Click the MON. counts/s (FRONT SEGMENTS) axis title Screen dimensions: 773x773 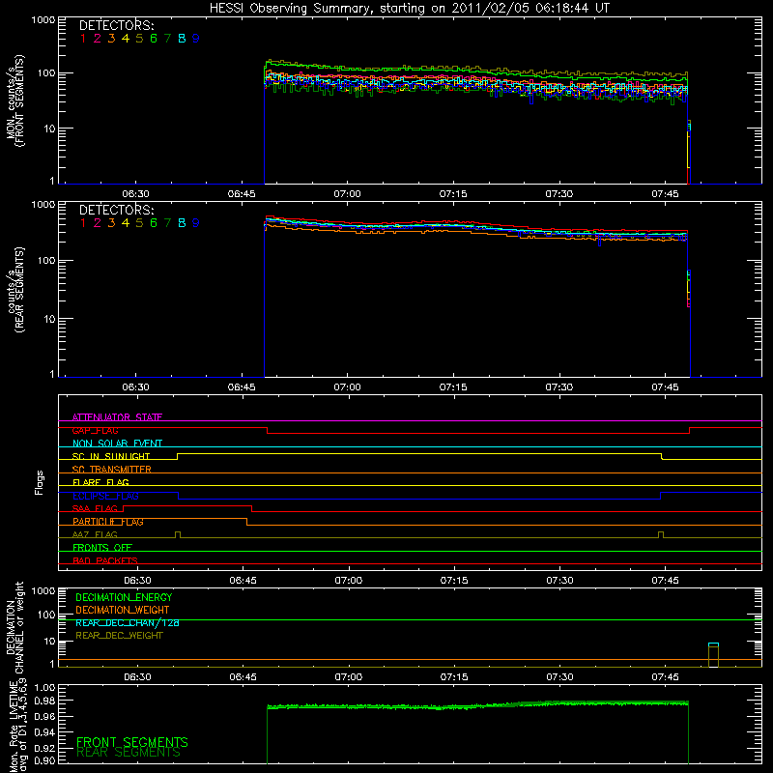click(15, 100)
